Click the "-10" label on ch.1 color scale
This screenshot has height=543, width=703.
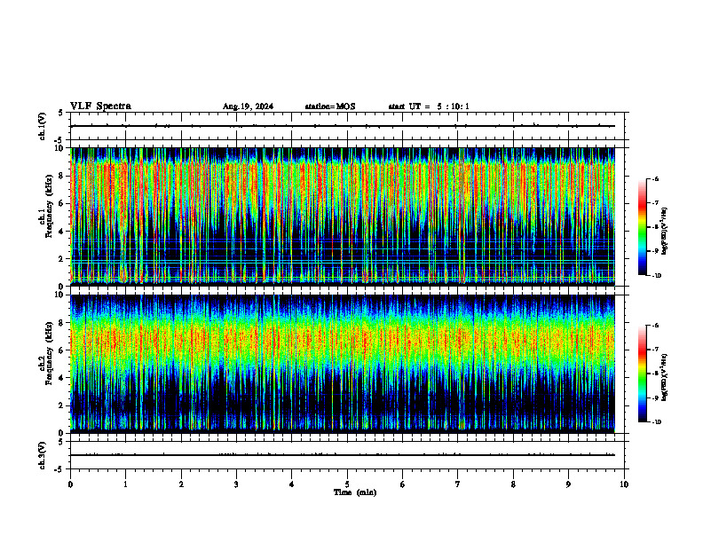pyautogui.click(x=657, y=276)
